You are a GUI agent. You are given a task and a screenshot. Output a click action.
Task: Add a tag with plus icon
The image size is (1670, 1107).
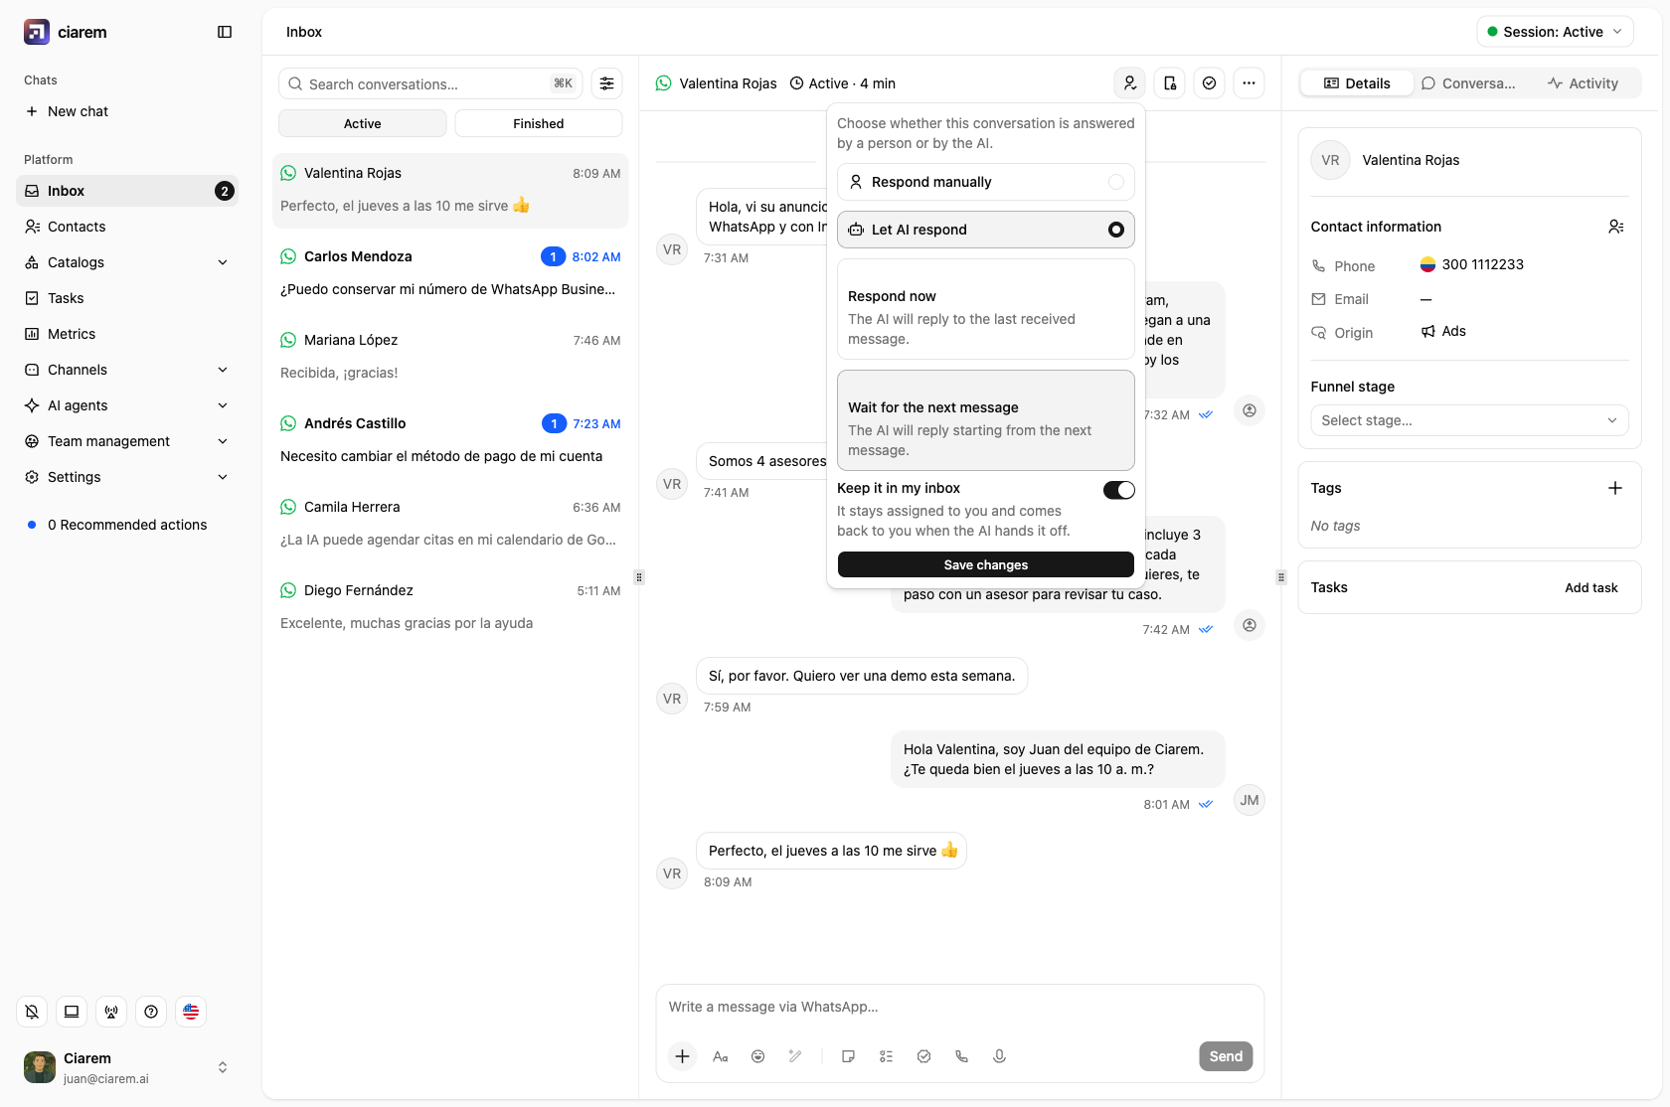(1615, 488)
